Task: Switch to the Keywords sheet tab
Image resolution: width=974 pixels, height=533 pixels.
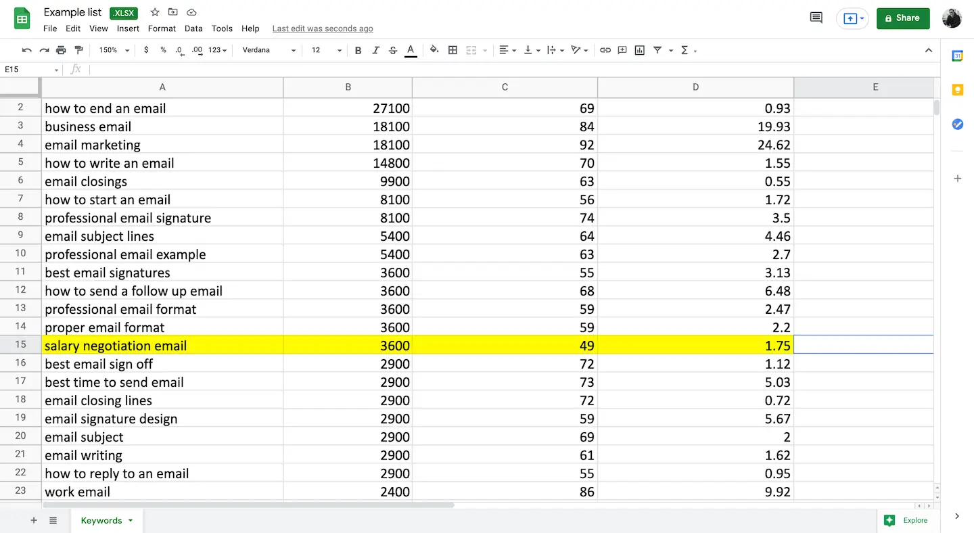Action: 102,520
